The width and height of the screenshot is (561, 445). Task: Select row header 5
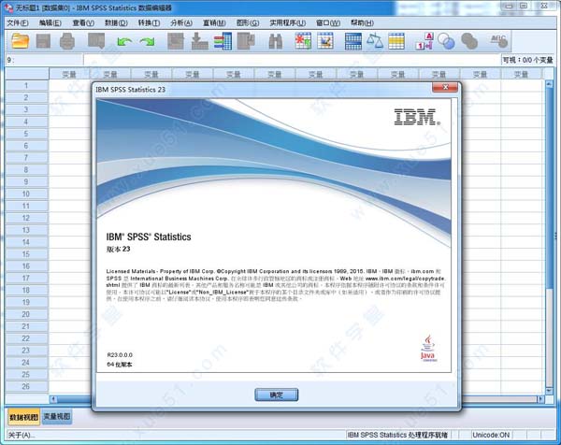[26, 134]
